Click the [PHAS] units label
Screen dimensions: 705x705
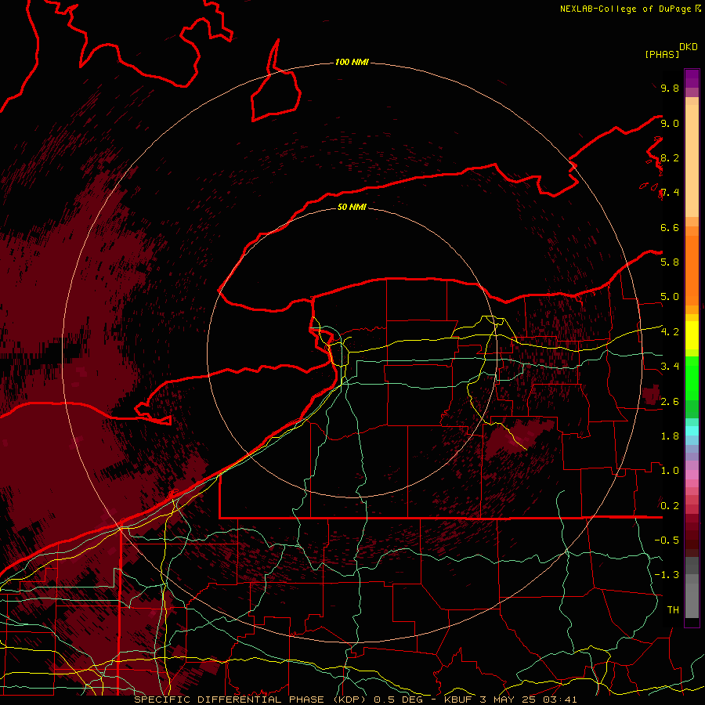click(662, 54)
